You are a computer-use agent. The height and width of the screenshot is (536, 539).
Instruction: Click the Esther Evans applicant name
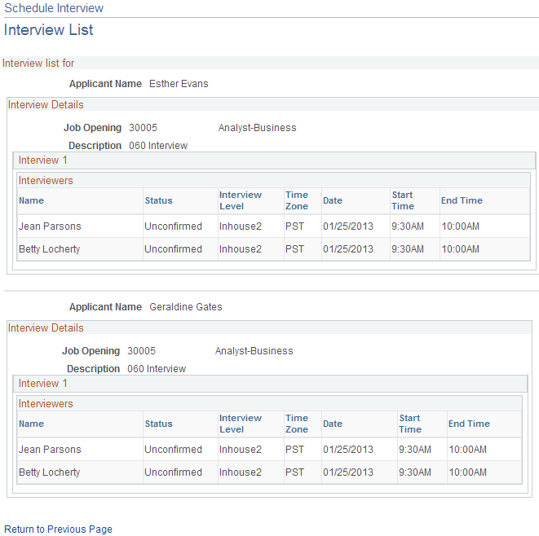point(179,84)
